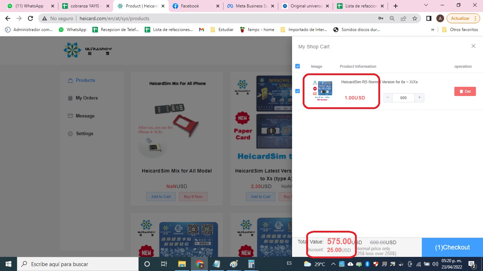Go back in browser history
This screenshot has height=271, width=483.
[x=8, y=18]
